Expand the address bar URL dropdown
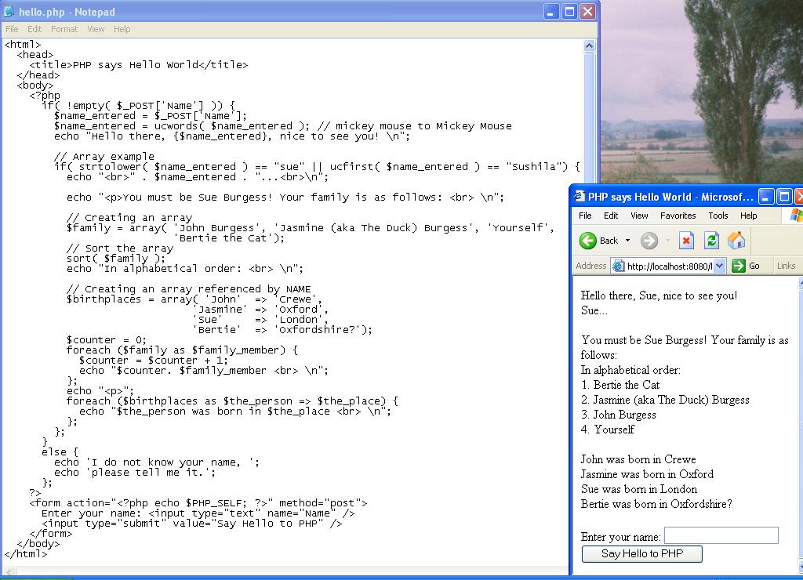 [720, 266]
